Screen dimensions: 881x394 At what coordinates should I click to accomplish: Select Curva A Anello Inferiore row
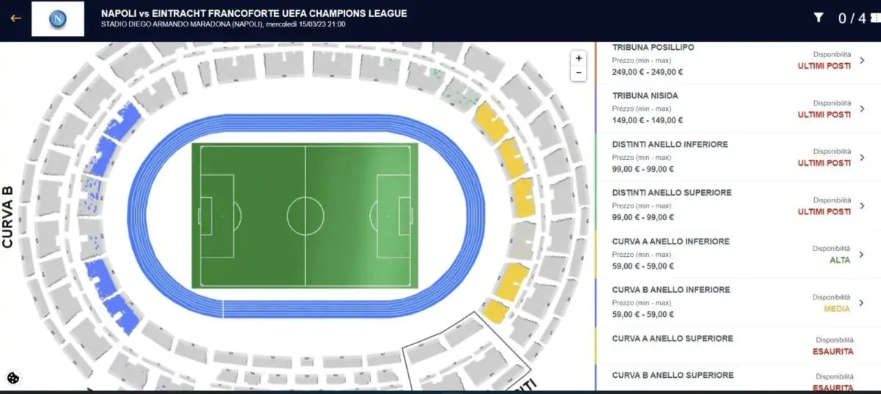click(705, 254)
